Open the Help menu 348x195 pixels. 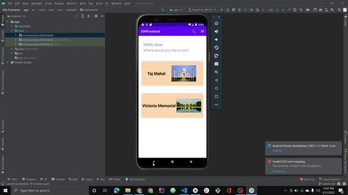coord(127,4)
